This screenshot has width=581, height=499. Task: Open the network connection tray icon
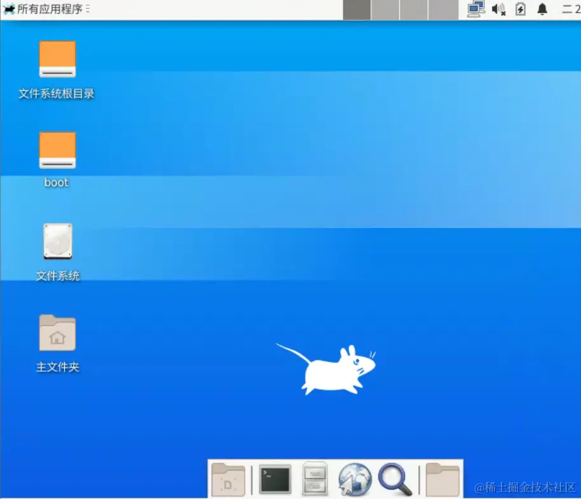click(x=475, y=9)
